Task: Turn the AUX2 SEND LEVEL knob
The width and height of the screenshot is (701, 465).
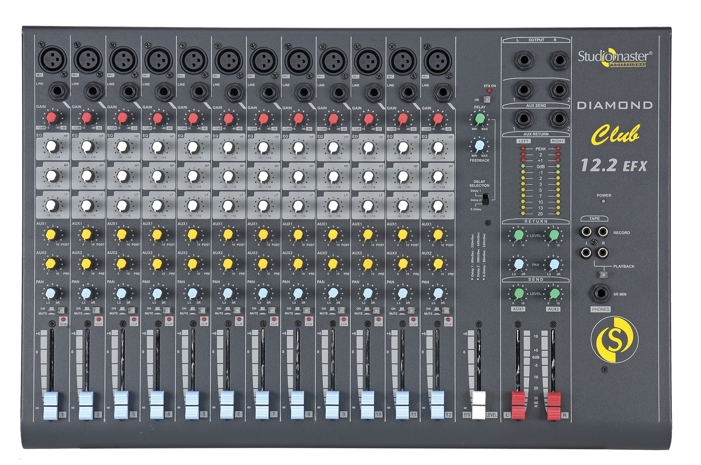Action: click(554, 293)
